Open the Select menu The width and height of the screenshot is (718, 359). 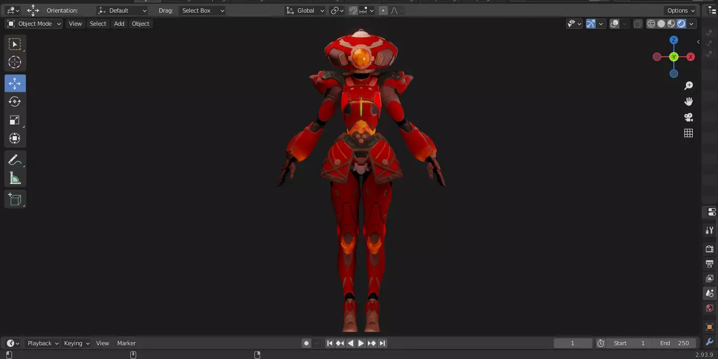pyautogui.click(x=98, y=24)
